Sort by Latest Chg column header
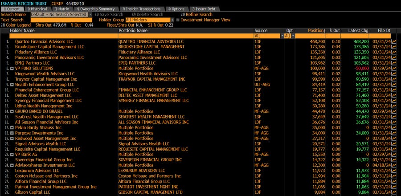The width and height of the screenshot is (401, 196). pos(358,30)
